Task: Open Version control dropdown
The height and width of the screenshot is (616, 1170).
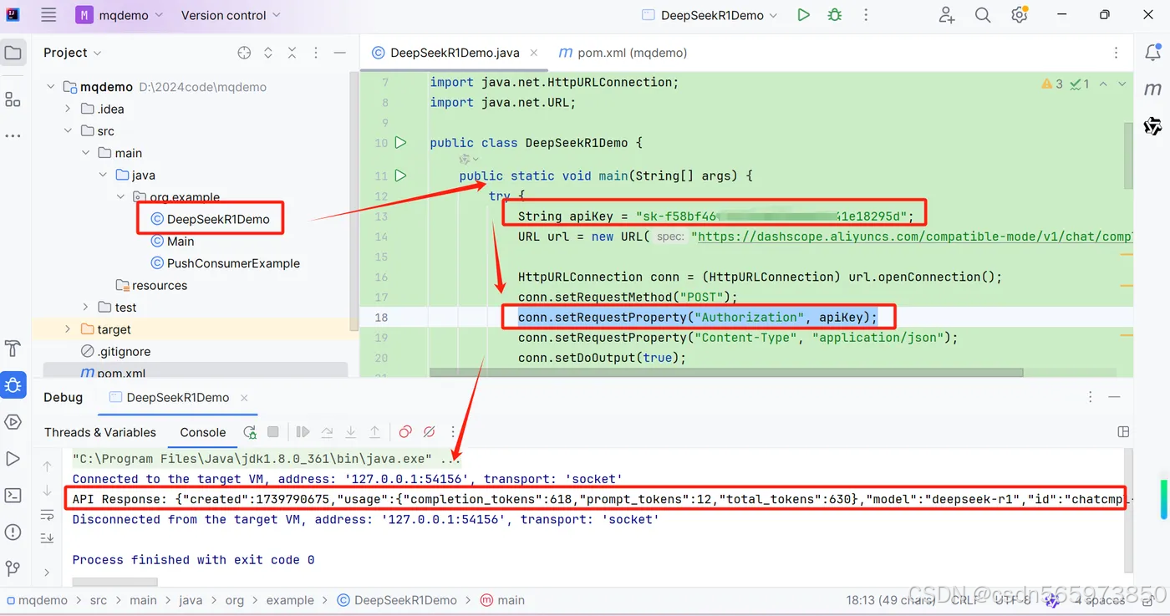Action: (x=231, y=15)
